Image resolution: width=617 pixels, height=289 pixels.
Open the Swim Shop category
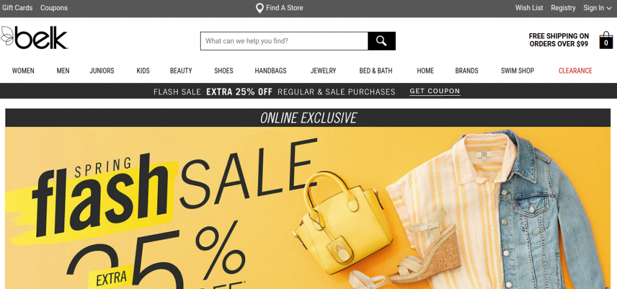coord(518,71)
